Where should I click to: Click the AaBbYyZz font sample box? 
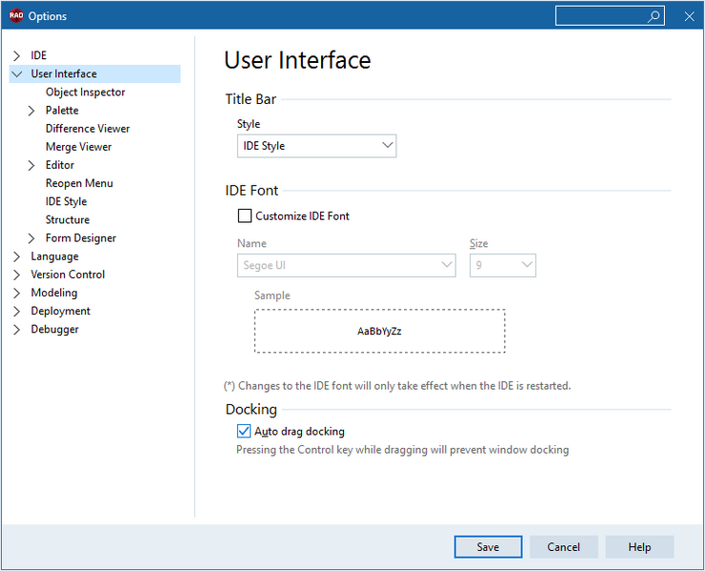[379, 331]
